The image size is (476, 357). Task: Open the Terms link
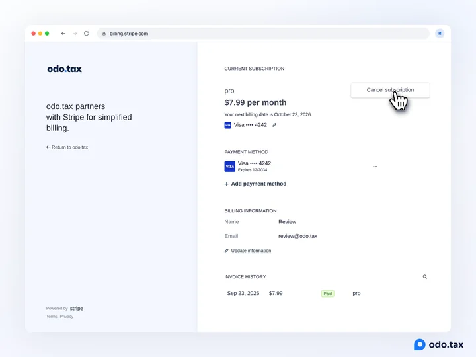click(x=52, y=316)
